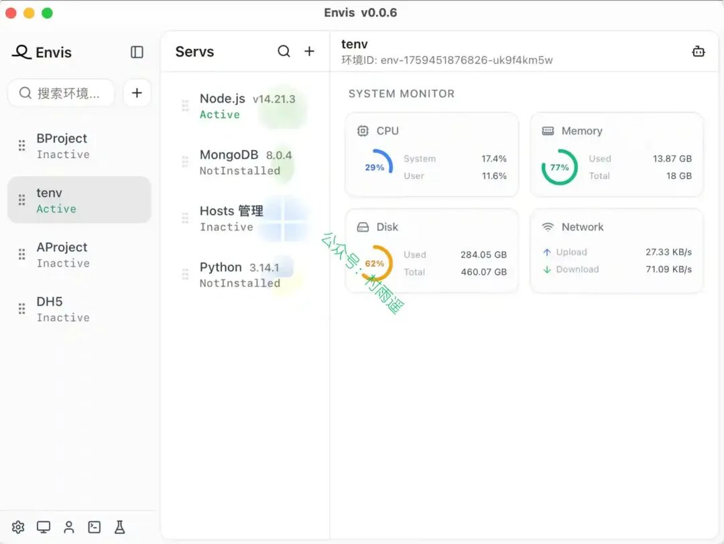The image size is (724, 544).
Task: Grab the MongoDB drag handle
Action: click(185, 162)
